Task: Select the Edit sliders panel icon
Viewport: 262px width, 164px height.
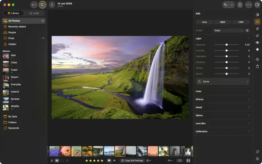Action: click(x=257, y=22)
